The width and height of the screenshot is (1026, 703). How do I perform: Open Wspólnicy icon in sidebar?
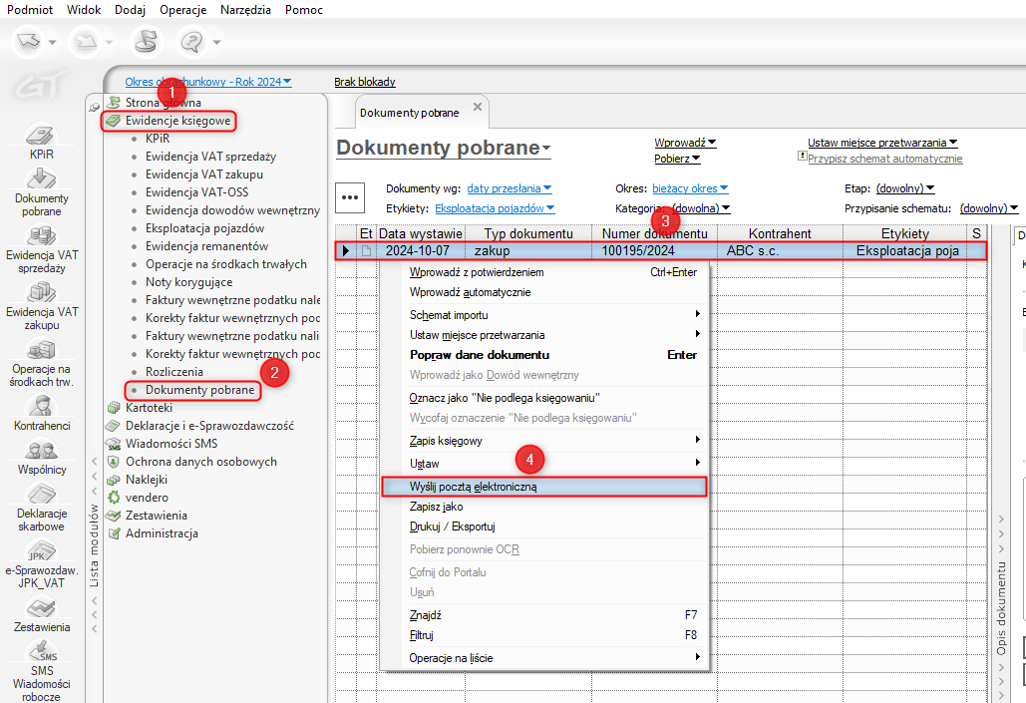pos(41,450)
